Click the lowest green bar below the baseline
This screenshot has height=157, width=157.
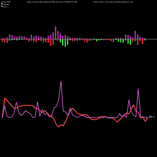(x=65, y=43)
